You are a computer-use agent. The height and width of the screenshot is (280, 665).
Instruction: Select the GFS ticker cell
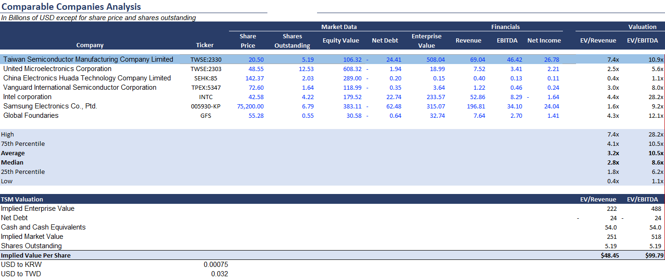coord(205,115)
